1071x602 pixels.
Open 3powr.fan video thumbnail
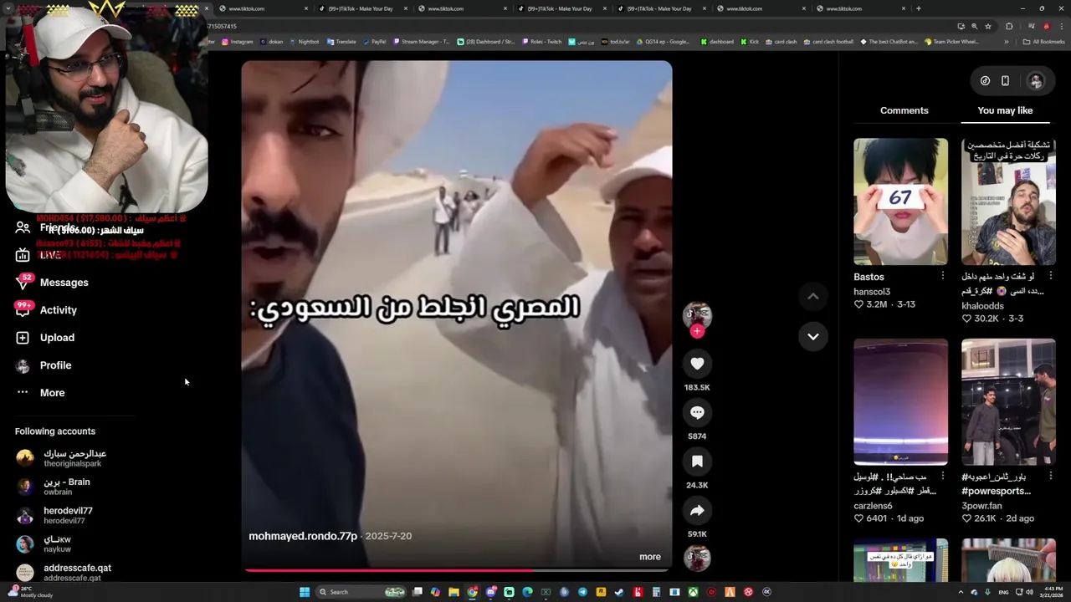(x=1008, y=402)
